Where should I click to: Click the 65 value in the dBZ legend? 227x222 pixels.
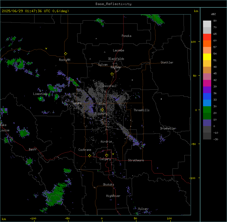pos(215,34)
